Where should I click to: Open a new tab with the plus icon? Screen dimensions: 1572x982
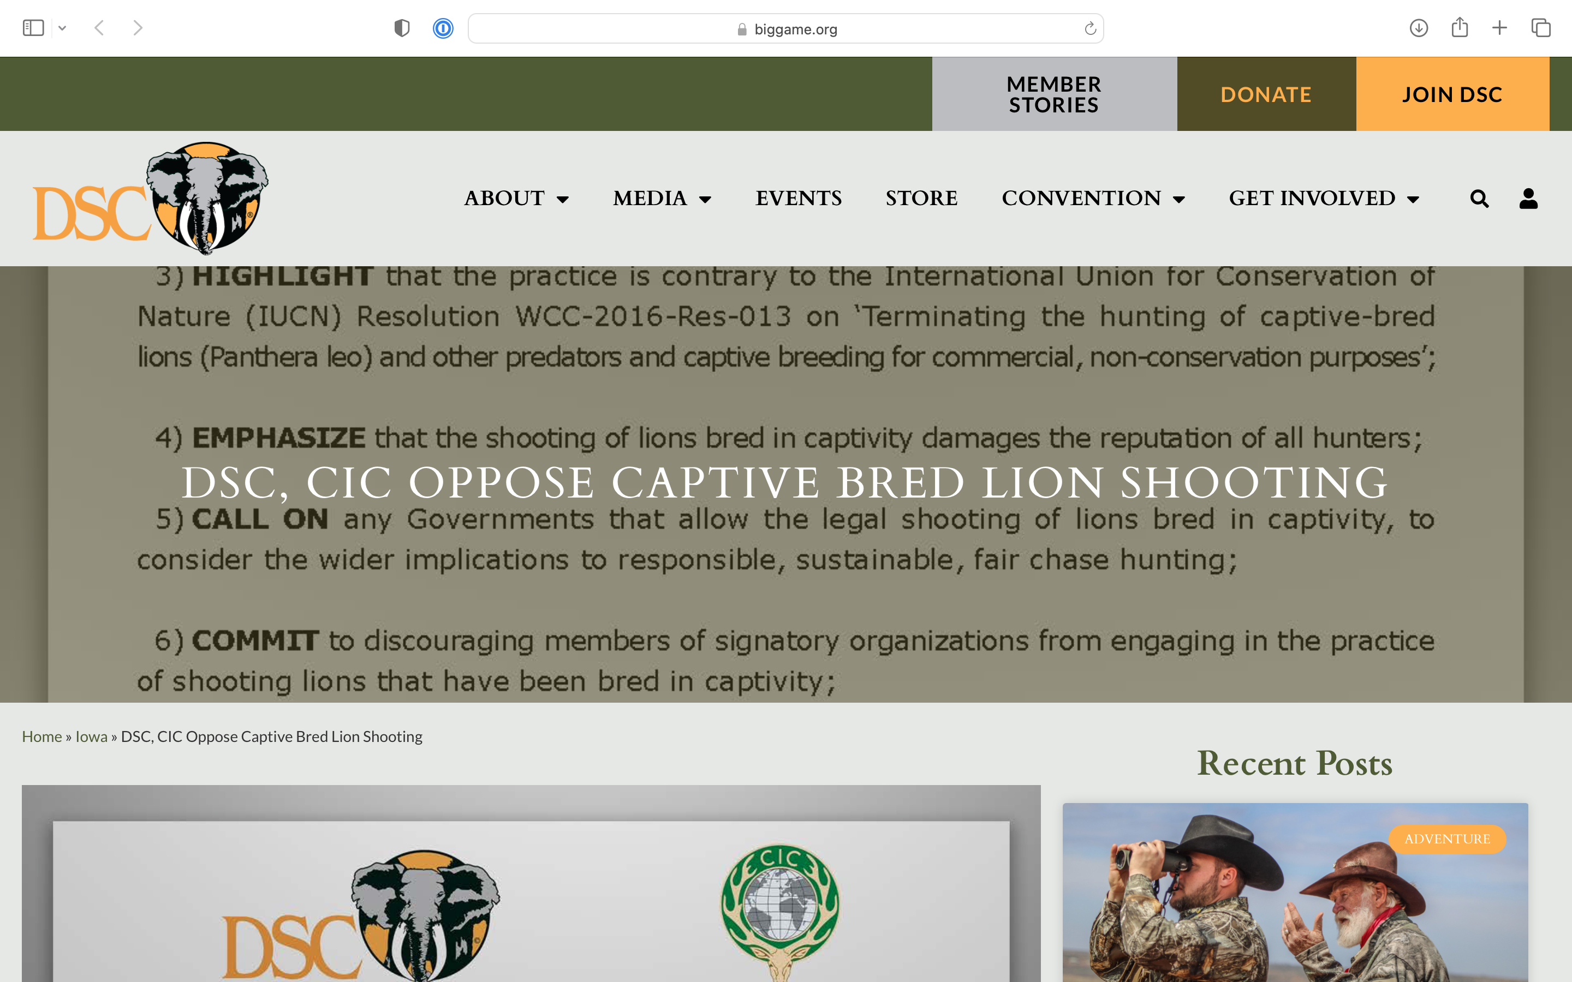click(x=1500, y=28)
